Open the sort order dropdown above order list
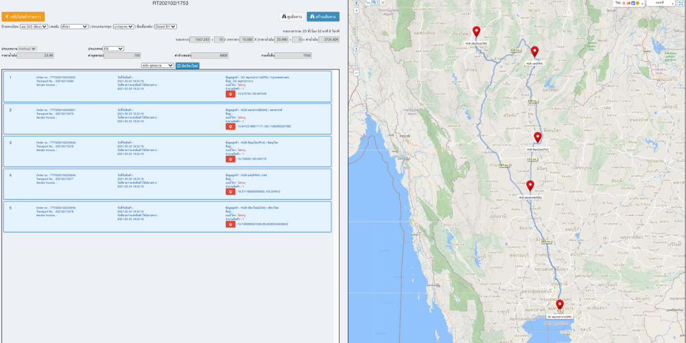The width and height of the screenshot is (686, 343). (x=157, y=65)
